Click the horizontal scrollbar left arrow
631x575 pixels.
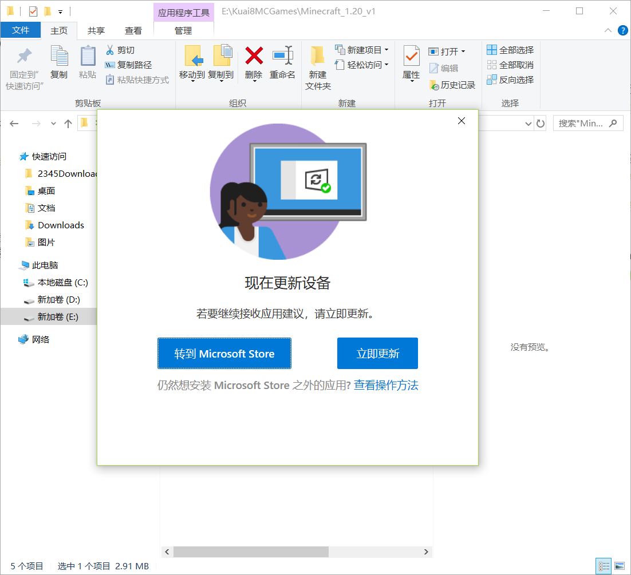(167, 552)
